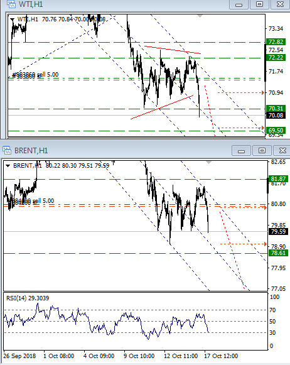
Task: Click the BRENT OHLC quote 80.22 80.30 79.51 79.59
Action: (x=77, y=166)
